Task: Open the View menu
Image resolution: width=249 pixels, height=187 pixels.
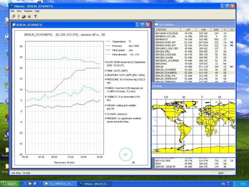Action: tap(19, 11)
